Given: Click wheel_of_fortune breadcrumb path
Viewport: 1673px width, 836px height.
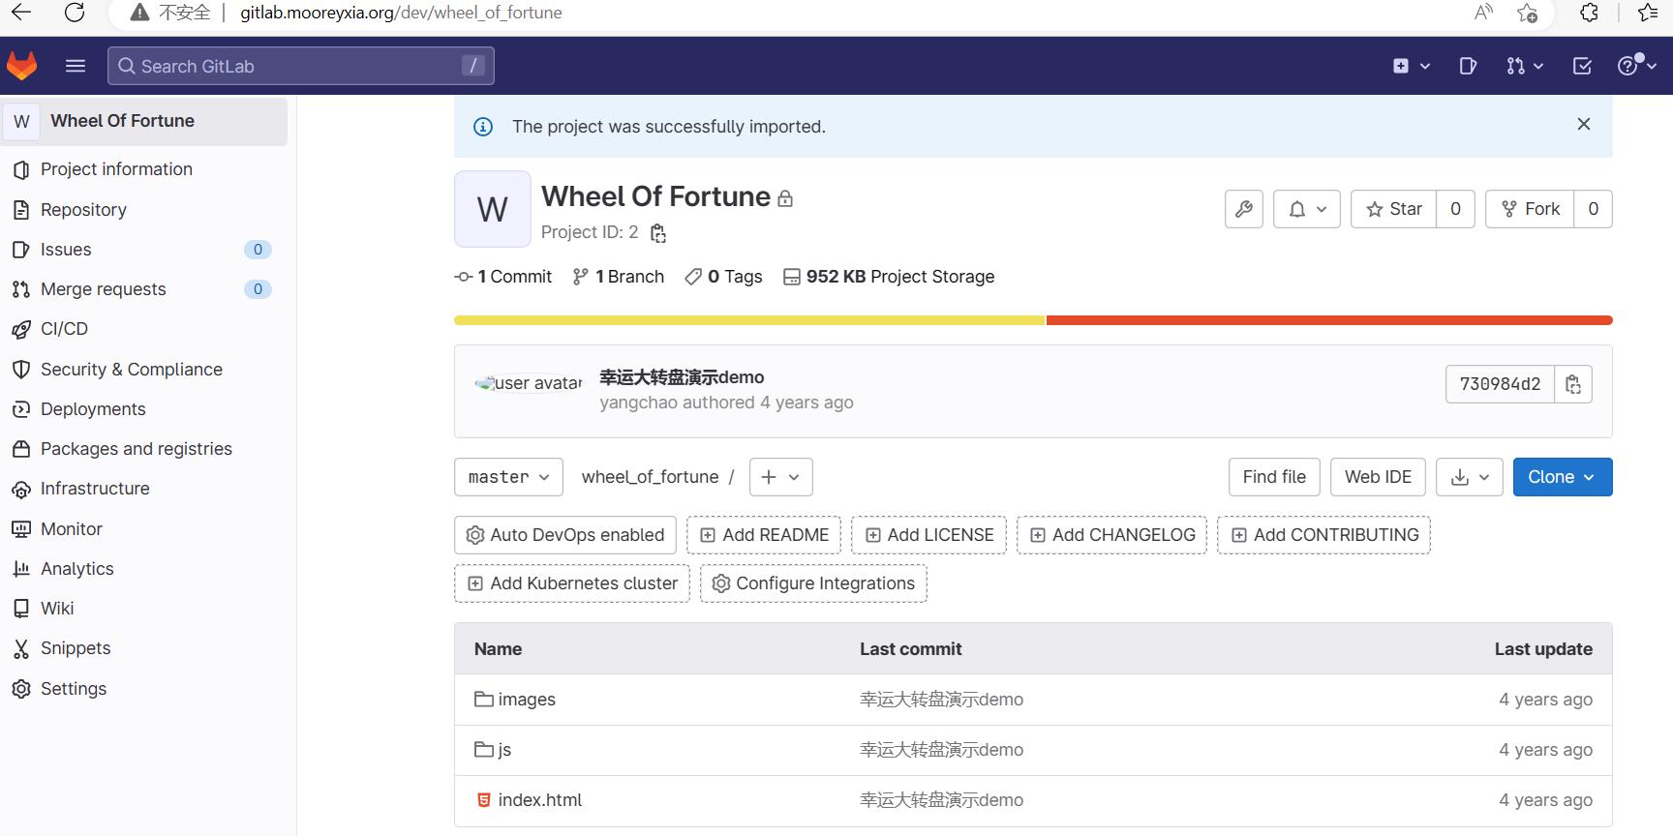Looking at the screenshot, I should 650,477.
